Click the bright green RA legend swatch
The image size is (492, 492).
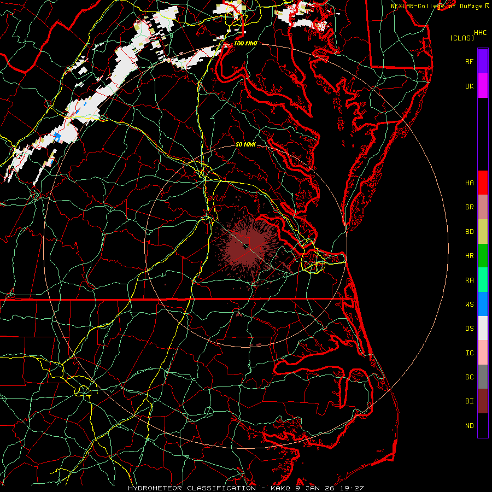(483, 280)
